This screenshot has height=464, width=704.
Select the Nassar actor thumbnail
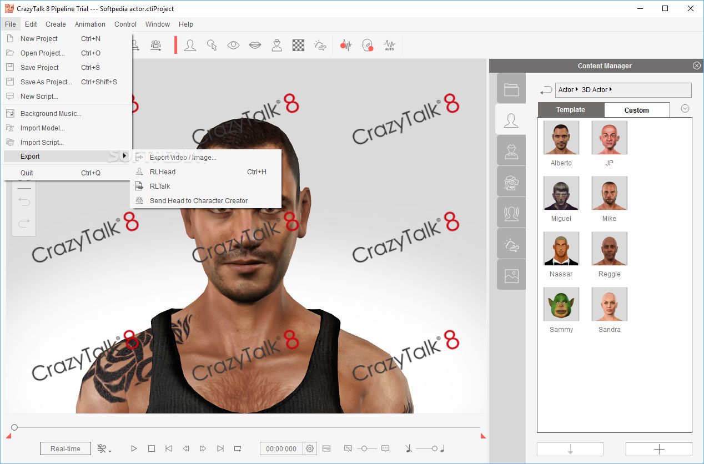click(x=561, y=249)
